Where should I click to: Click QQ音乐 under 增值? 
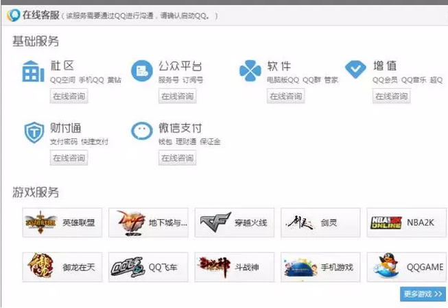(x=414, y=80)
